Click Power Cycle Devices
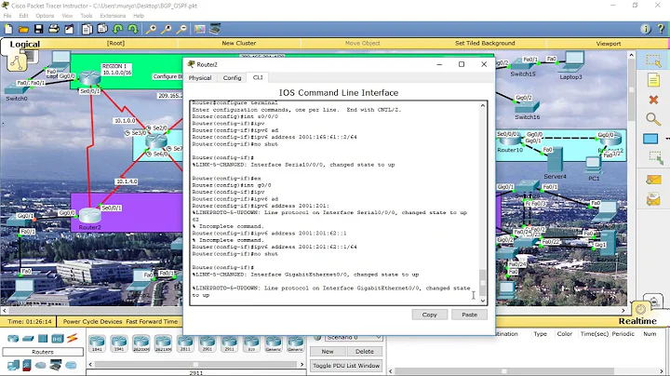 tap(93, 321)
